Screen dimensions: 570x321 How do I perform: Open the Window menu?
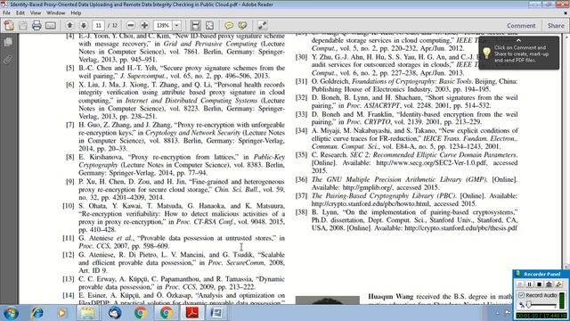55,12
